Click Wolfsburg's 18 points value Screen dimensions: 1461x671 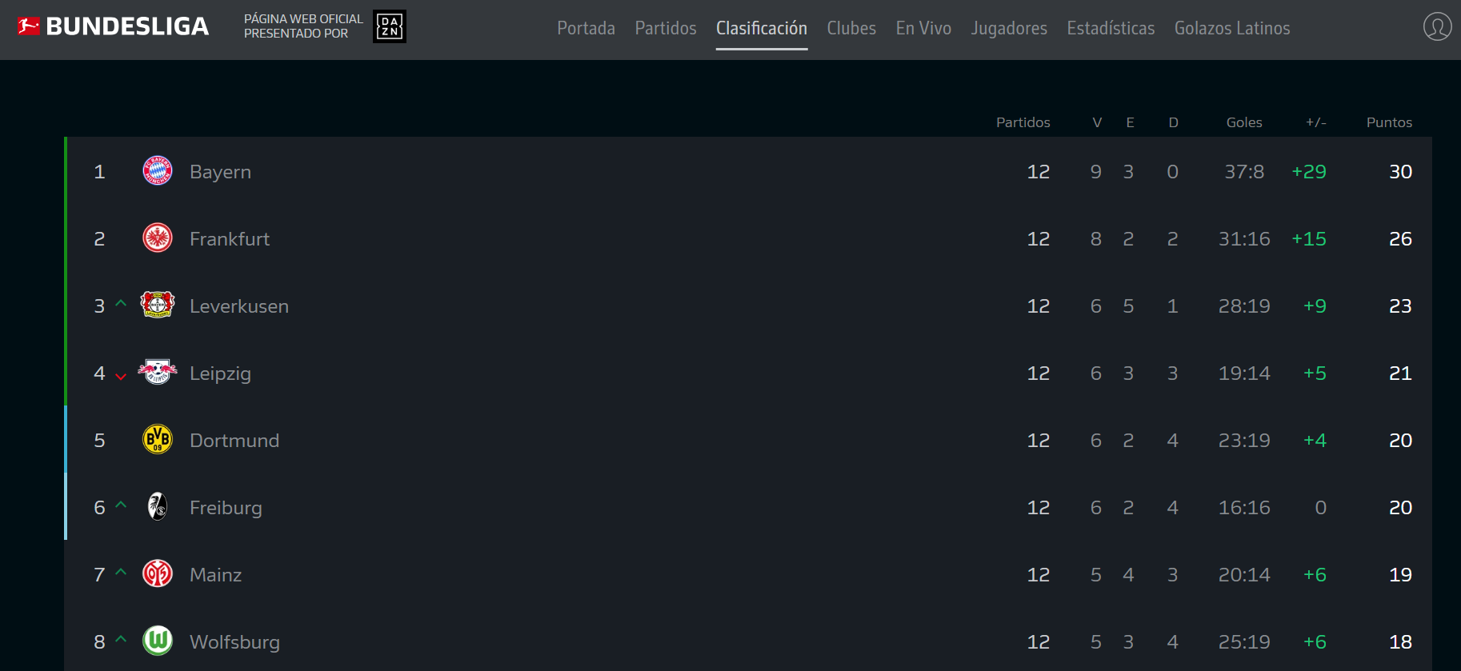1400,642
